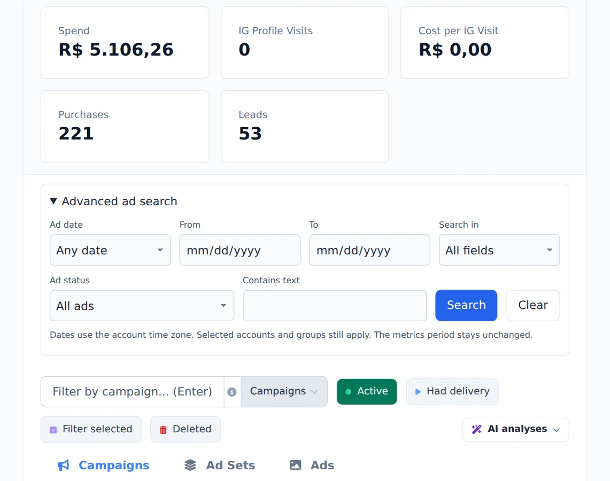This screenshot has height=481, width=610.
Task: Click the Purchases count 221
Action: coord(76,134)
